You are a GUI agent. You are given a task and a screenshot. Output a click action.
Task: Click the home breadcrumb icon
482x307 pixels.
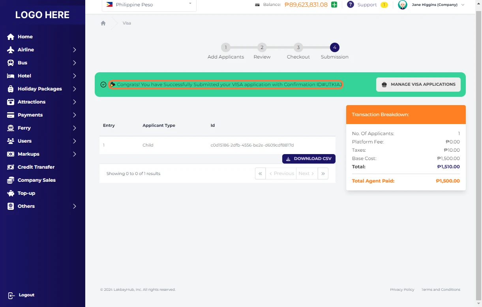(x=103, y=23)
